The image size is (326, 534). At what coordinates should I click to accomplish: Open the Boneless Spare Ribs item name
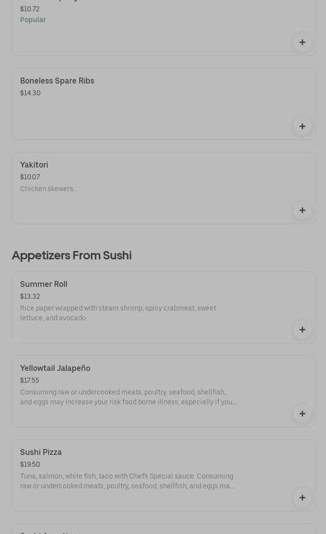57,81
